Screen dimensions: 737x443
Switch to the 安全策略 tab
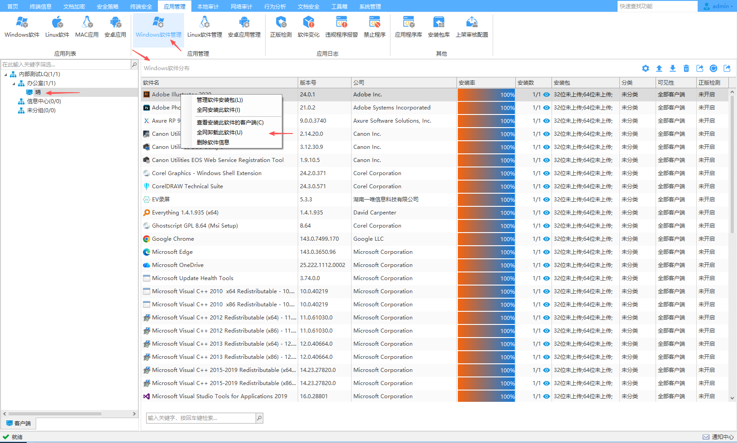pyautogui.click(x=108, y=6)
